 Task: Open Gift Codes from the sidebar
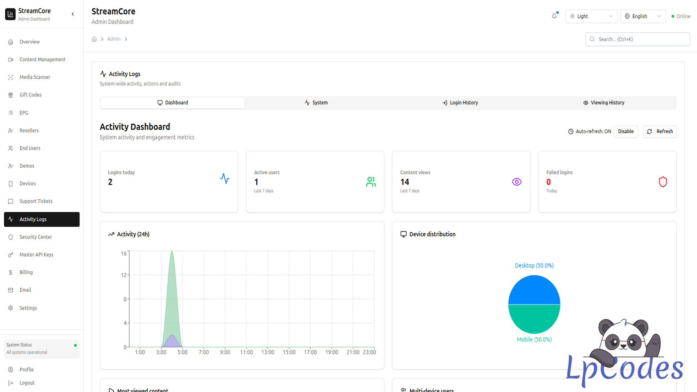(30, 95)
